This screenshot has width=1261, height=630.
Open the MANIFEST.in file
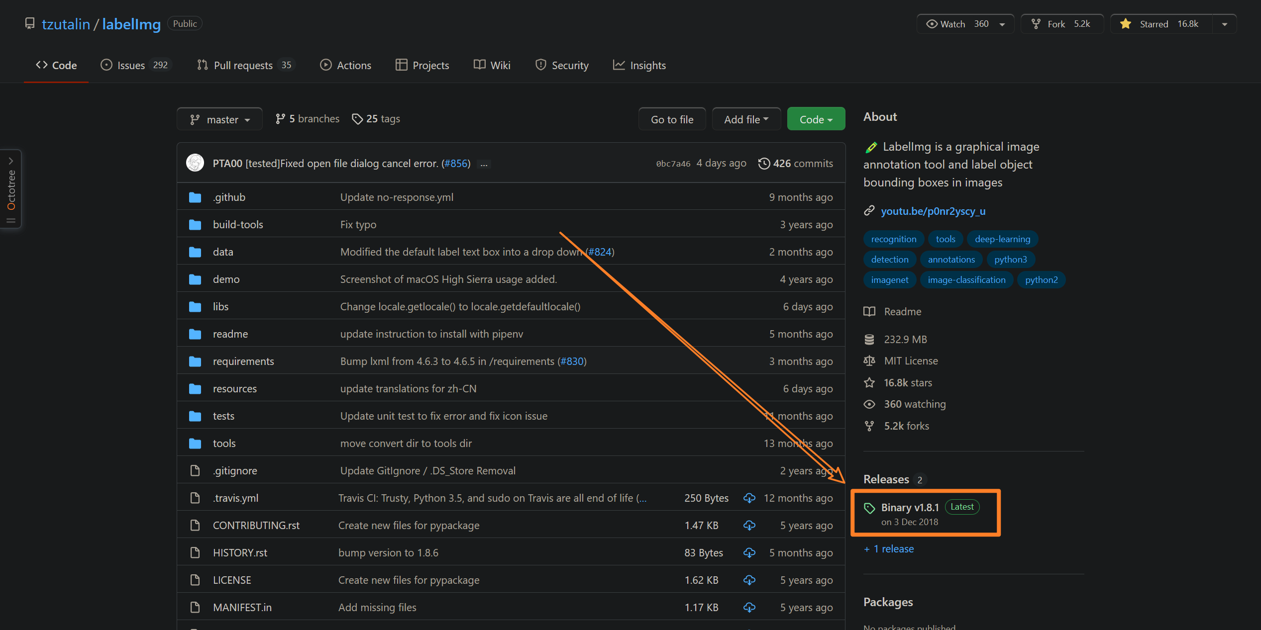pyautogui.click(x=242, y=608)
